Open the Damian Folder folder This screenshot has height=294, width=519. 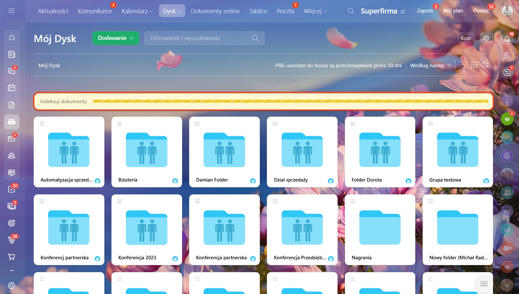click(x=224, y=152)
